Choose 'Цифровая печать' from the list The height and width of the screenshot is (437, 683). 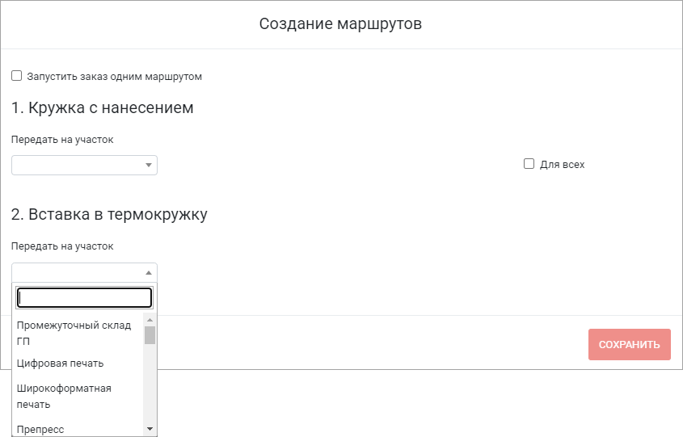[x=78, y=363]
